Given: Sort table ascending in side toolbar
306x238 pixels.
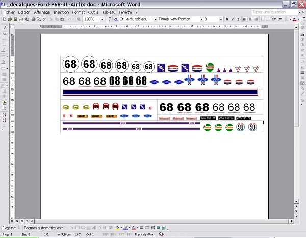Looking at the screenshot, I should [4, 115].
